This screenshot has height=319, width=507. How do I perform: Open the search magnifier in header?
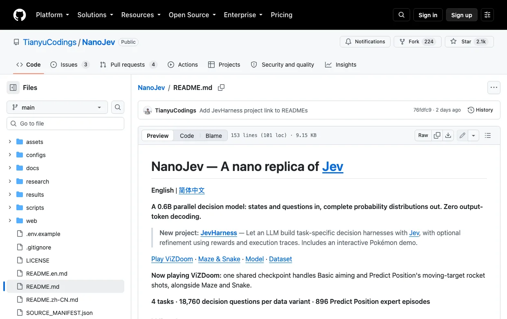402,15
